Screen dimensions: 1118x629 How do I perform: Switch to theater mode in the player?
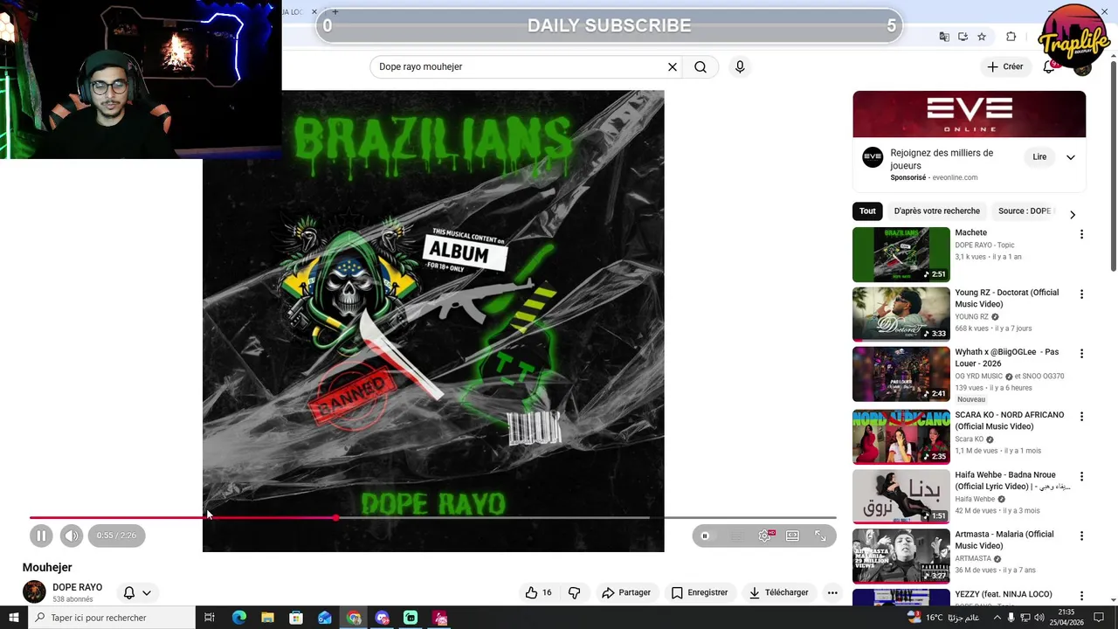[x=792, y=536]
